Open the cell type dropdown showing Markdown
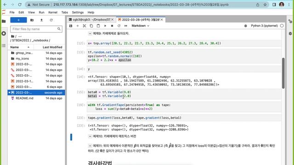Image resolution: width=294 pixels, height=165 pixels. (x=140, y=26)
